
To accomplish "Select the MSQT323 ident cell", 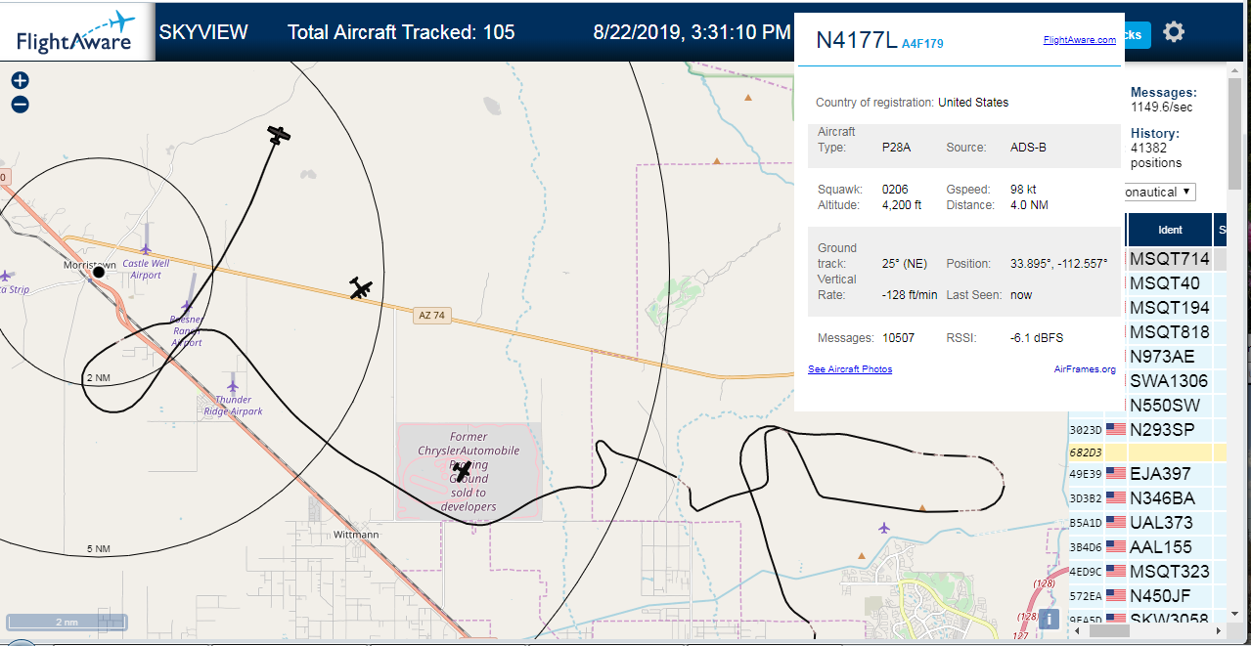I will 1170,572.
